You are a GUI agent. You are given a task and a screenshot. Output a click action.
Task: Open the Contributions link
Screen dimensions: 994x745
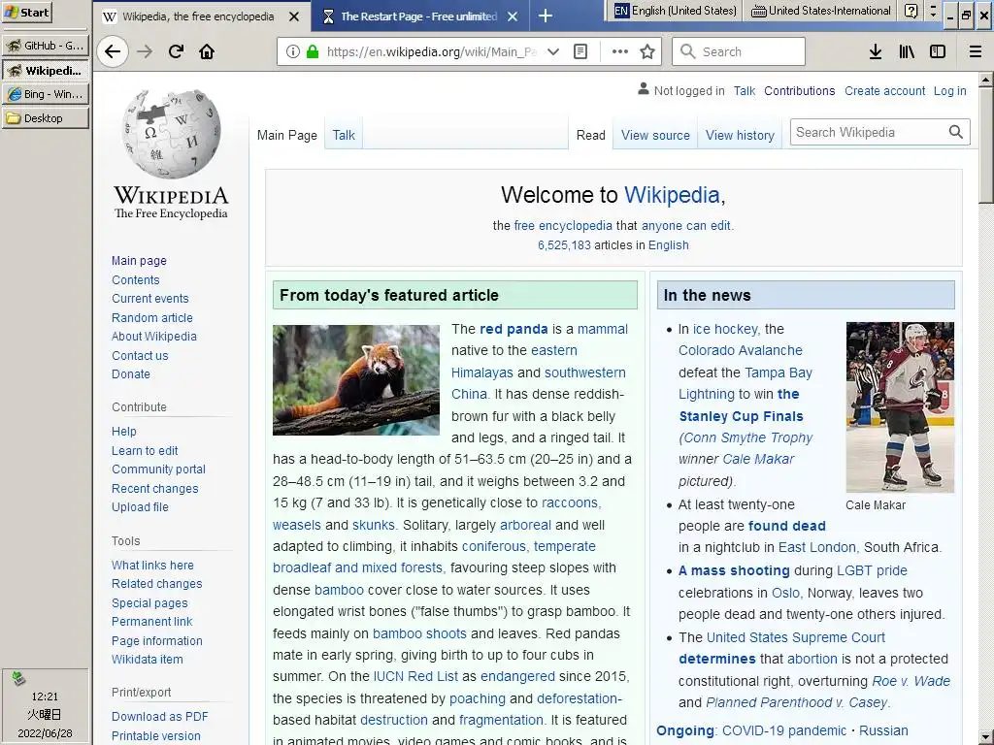pos(800,90)
